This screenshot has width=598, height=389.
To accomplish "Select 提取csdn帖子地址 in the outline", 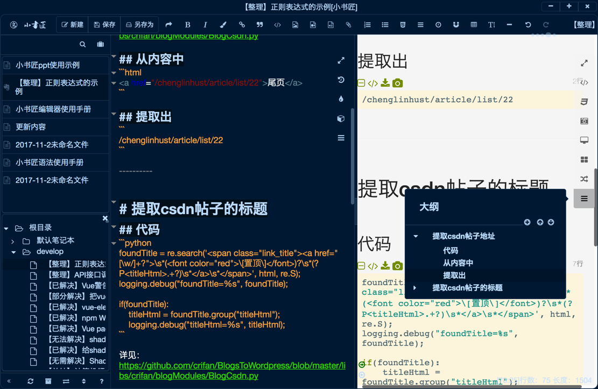I will pyautogui.click(x=463, y=236).
